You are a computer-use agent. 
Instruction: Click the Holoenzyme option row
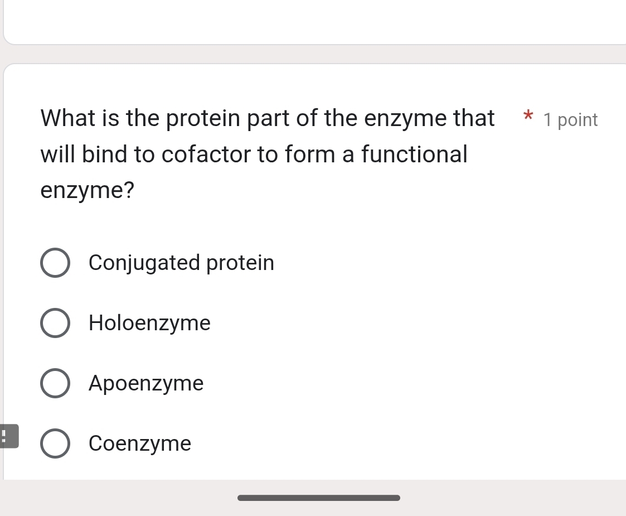149,322
